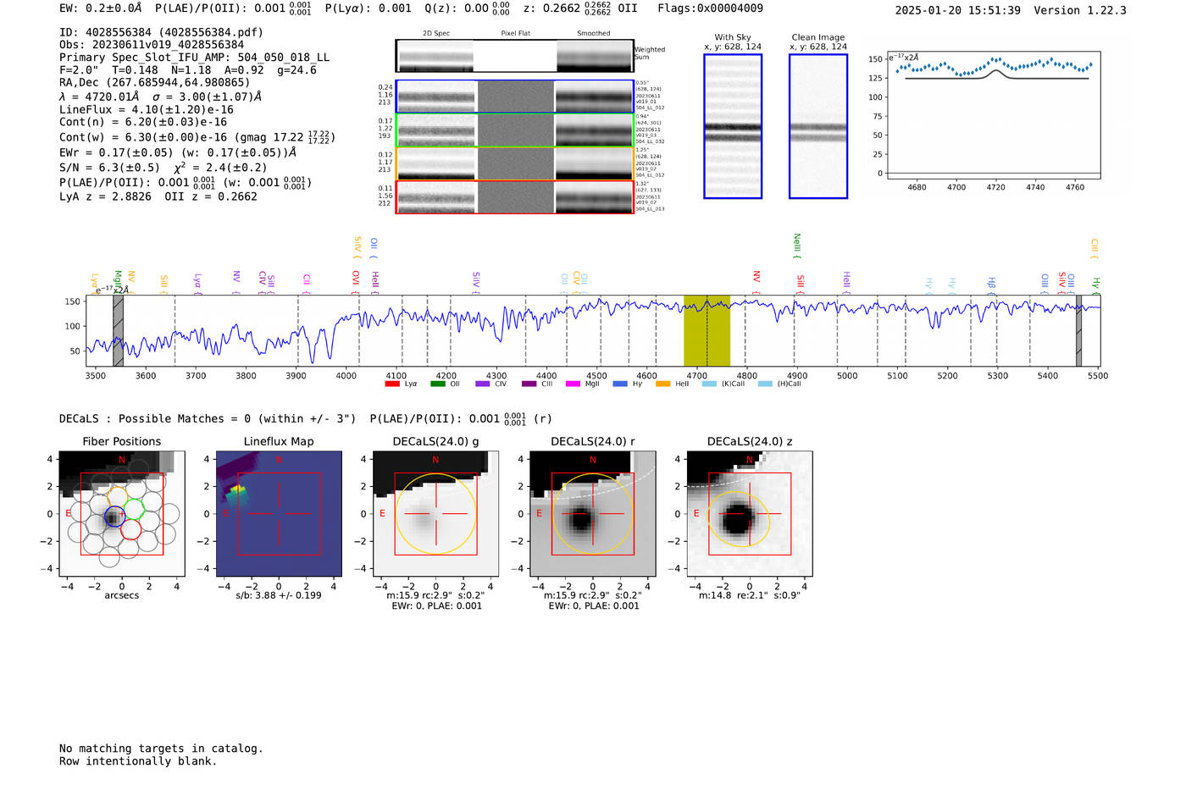Click the Cont(w) gmag 17.22 line
Screen dimensions: 1186x807
(x=197, y=136)
